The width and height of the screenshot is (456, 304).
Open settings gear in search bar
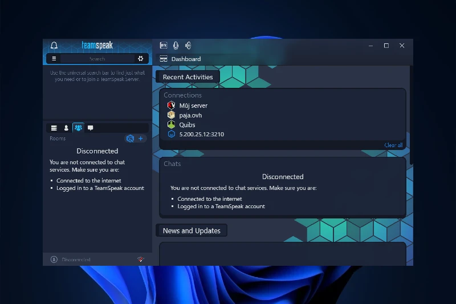[x=140, y=59]
